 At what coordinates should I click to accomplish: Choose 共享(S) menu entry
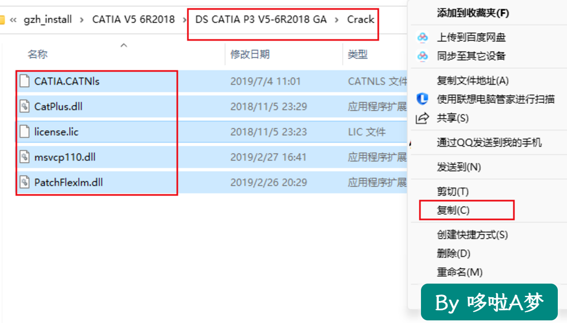[453, 118]
